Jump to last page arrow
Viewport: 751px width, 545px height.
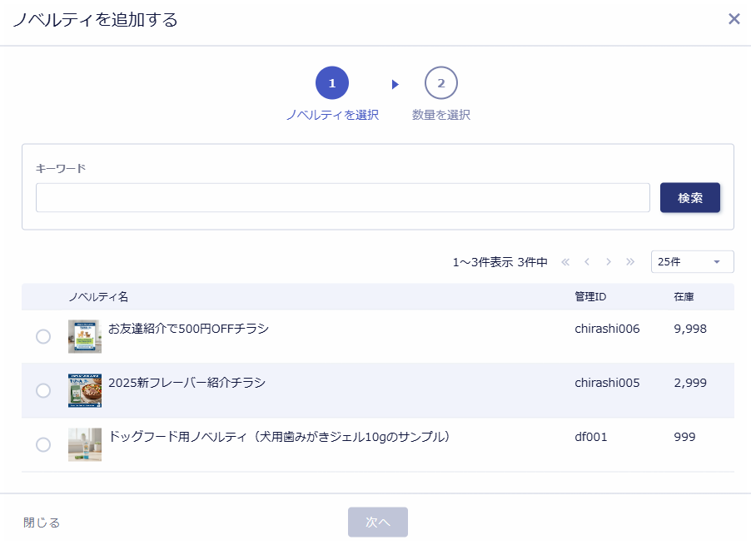click(x=630, y=262)
